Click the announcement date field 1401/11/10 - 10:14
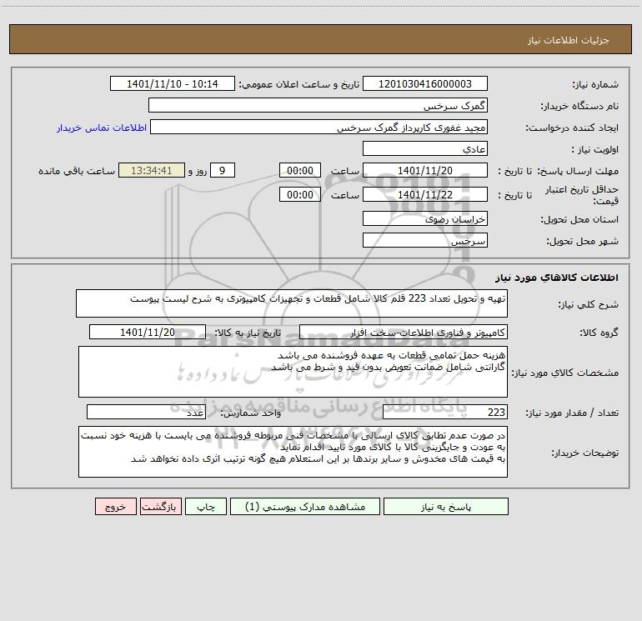The height and width of the screenshot is (621, 642). (x=173, y=84)
